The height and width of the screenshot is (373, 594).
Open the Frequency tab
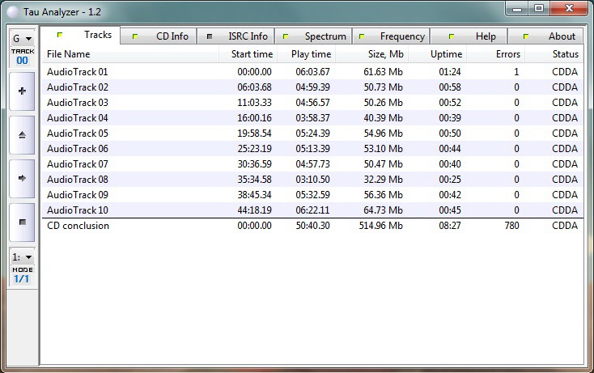[392, 36]
